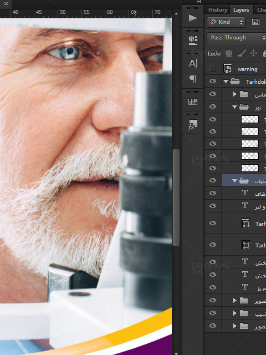266x355 pixels.
Task: Select the Tarhdok group name
Action: [x=256, y=82]
